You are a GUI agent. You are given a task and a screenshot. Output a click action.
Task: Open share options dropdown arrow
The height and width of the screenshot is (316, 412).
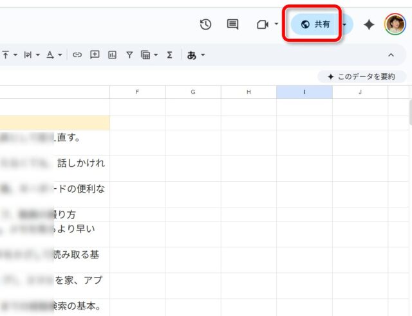point(346,24)
